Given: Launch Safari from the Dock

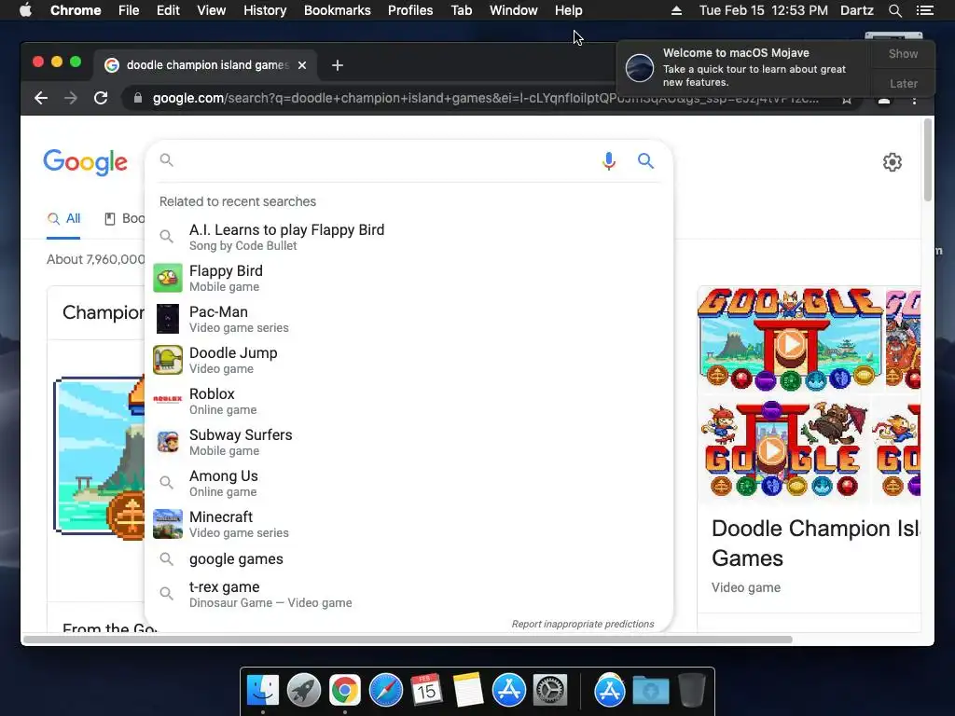Looking at the screenshot, I should coord(385,691).
